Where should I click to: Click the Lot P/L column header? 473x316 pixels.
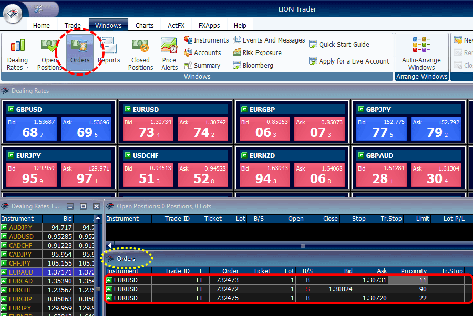pyautogui.click(x=450, y=219)
